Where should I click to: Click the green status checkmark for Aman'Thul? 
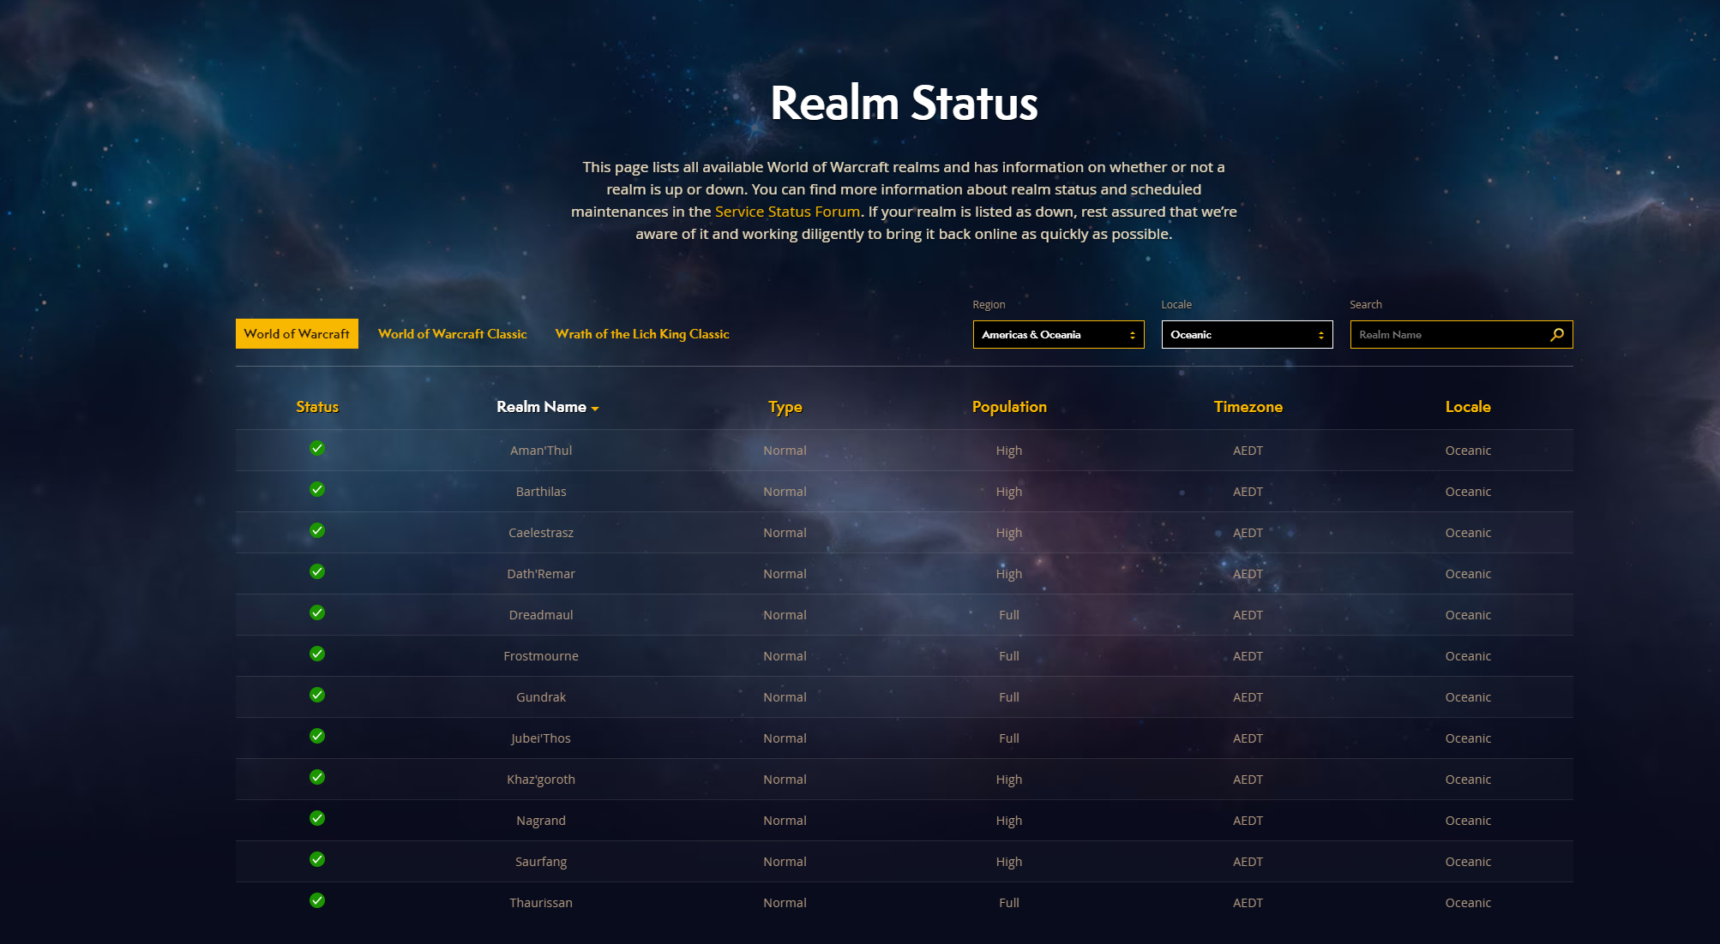(x=317, y=448)
